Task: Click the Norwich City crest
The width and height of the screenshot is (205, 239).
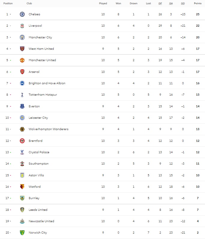Action: click(x=22, y=232)
